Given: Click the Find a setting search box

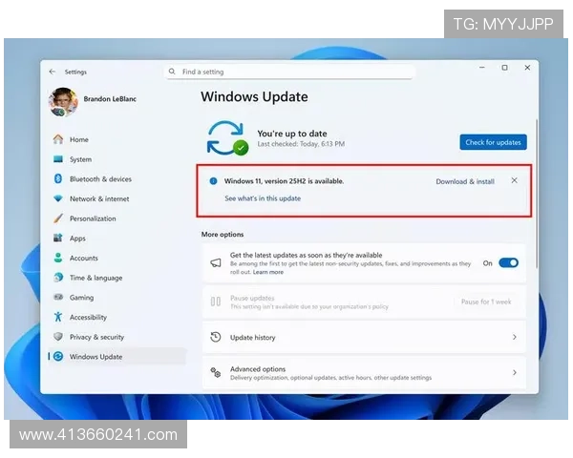Looking at the screenshot, I should tap(291, 72).
